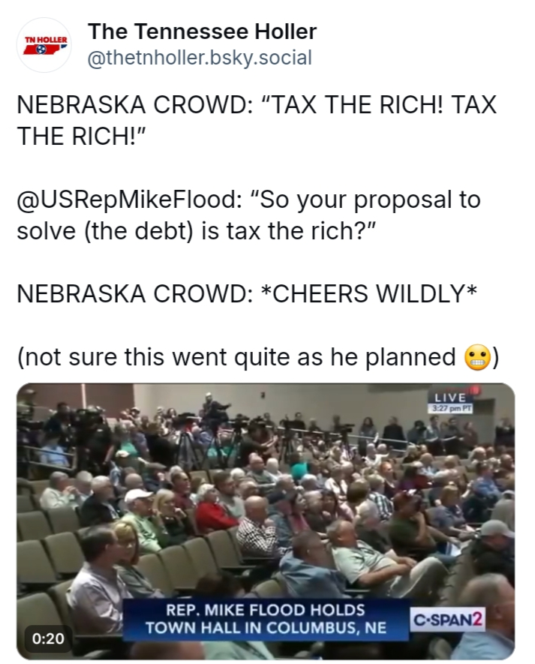Click the C-SPAN2 logo in video
The width and height of the screenshot is (535, 664).
pyautogui.click(x=448, y=620)
